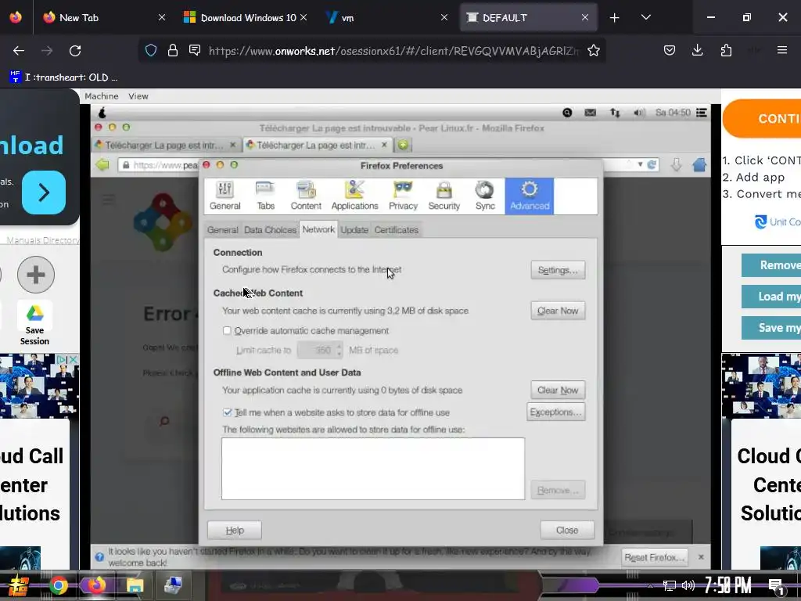This screenshot has height=601, width=801.
Task: Switch to the New Tab browser tab
Action: pos(105,17)
